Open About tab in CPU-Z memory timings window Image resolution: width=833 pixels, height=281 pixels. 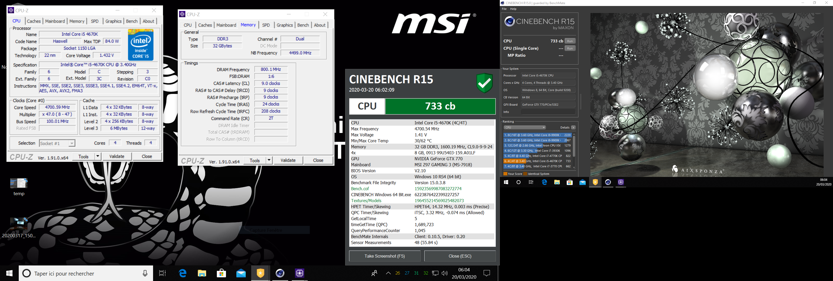pos(319,25)
